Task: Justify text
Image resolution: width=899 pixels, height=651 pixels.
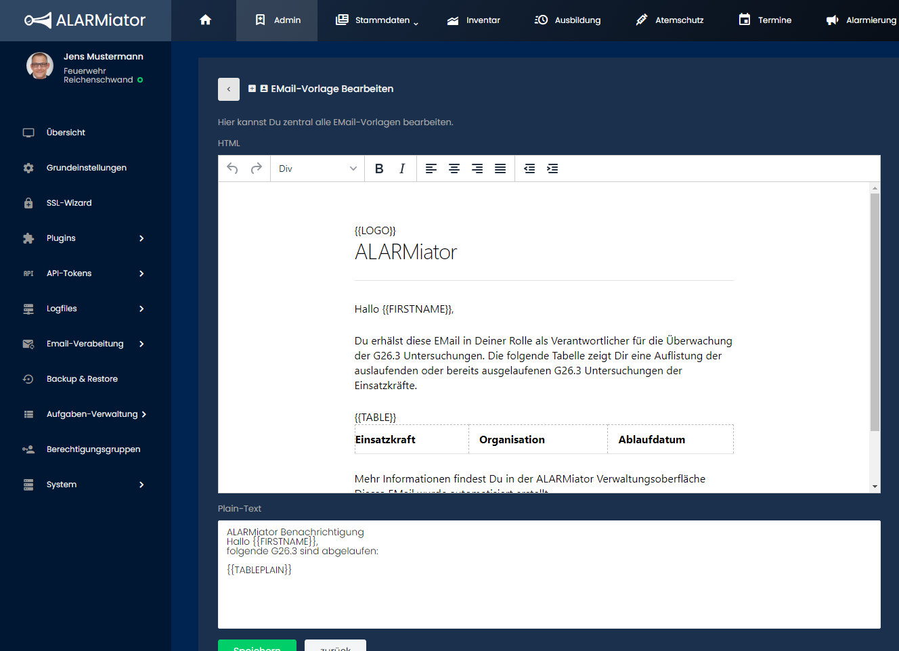Action: click(x=500, y=169)
